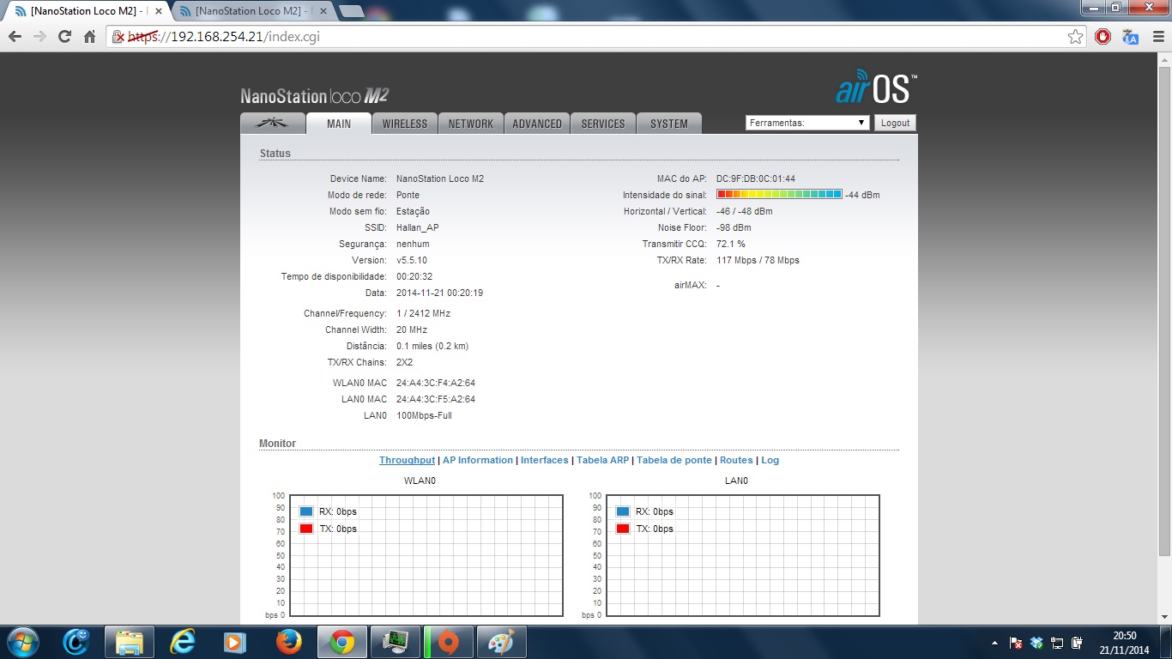Switch to the ADVANCED tab
The image size is (1172, 659).
(x=537, y=124)
